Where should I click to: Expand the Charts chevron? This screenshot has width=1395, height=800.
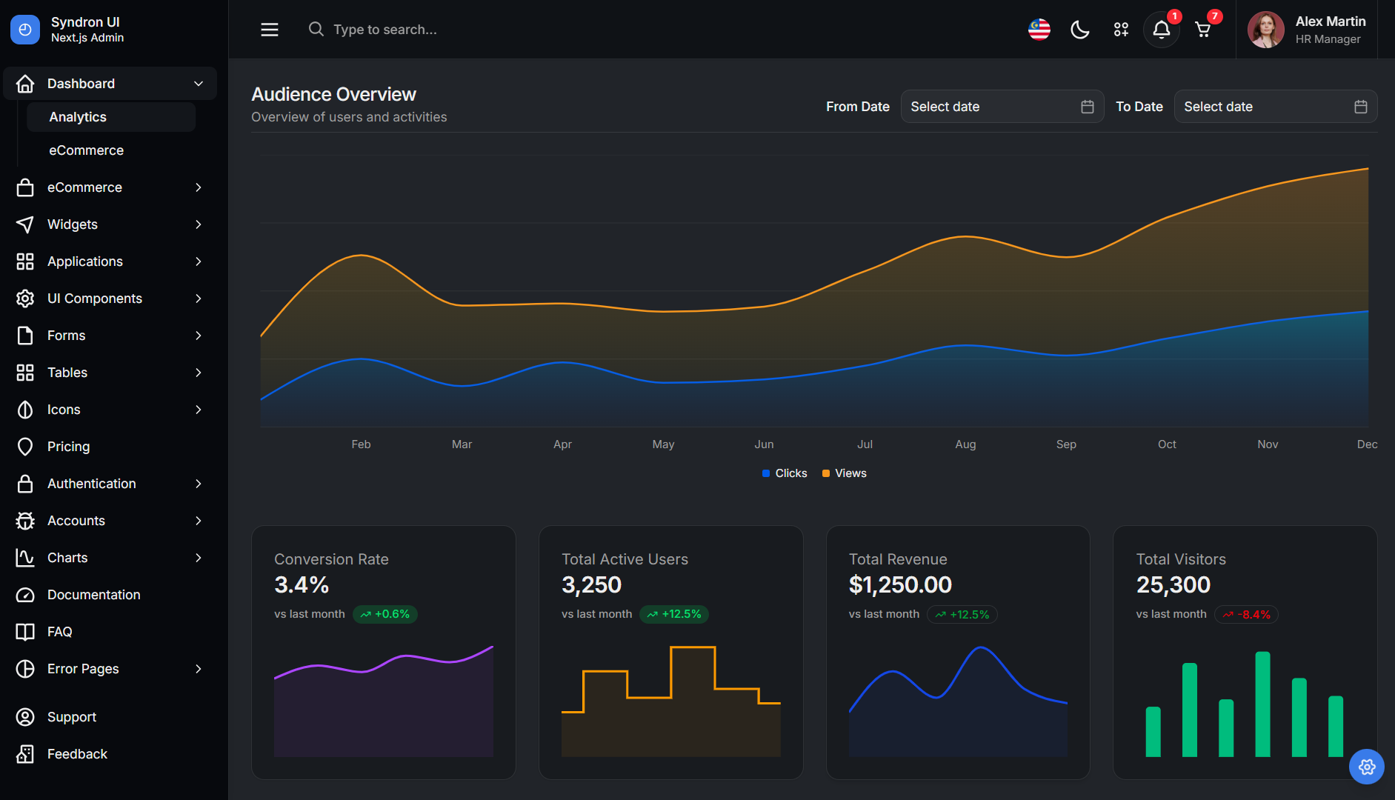point(199,558)
